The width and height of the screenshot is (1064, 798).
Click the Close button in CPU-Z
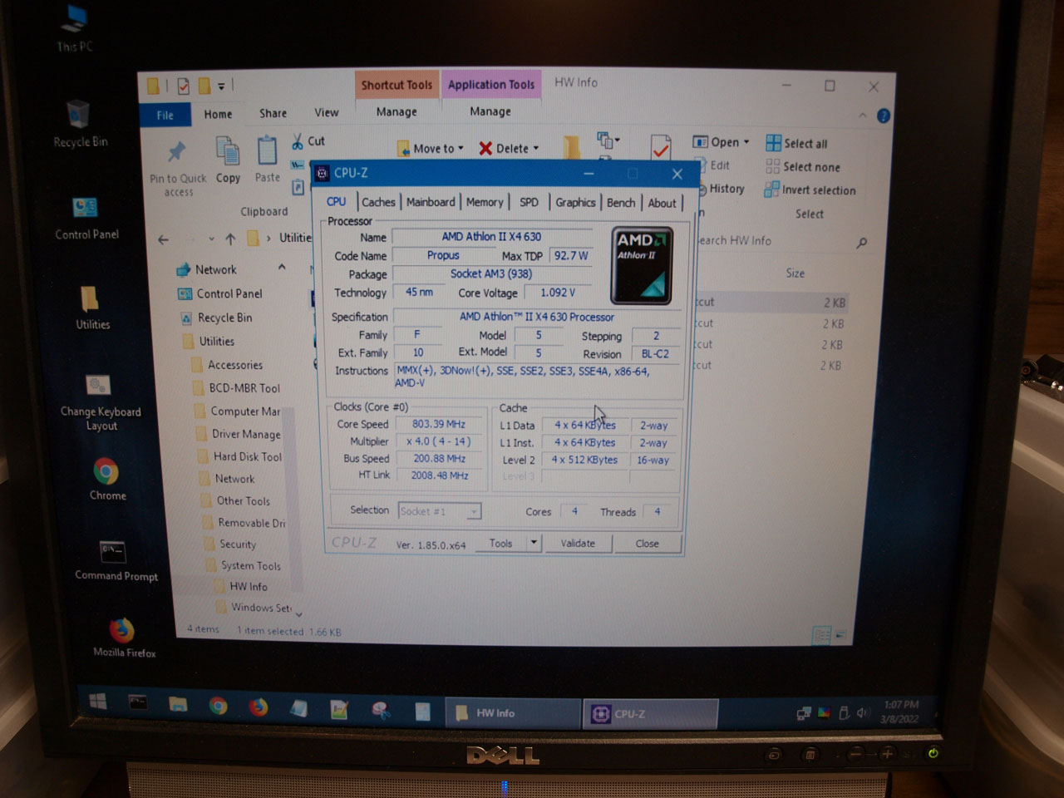click(x=648, y=544)
